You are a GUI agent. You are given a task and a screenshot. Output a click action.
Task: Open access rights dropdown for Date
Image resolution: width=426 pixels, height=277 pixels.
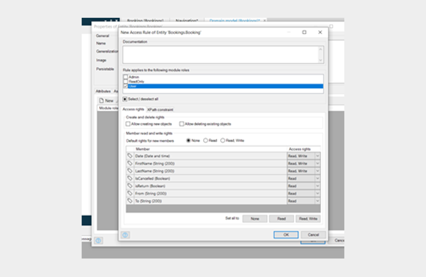coord(317,156)
